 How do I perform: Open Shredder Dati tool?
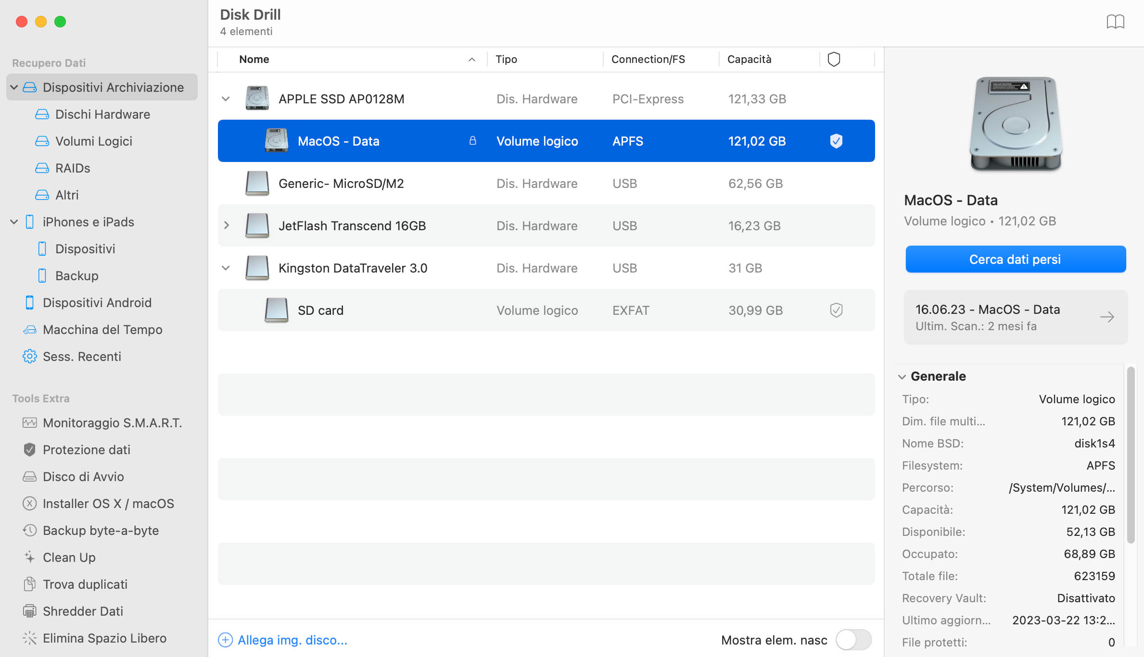click(x=83, y=611)
